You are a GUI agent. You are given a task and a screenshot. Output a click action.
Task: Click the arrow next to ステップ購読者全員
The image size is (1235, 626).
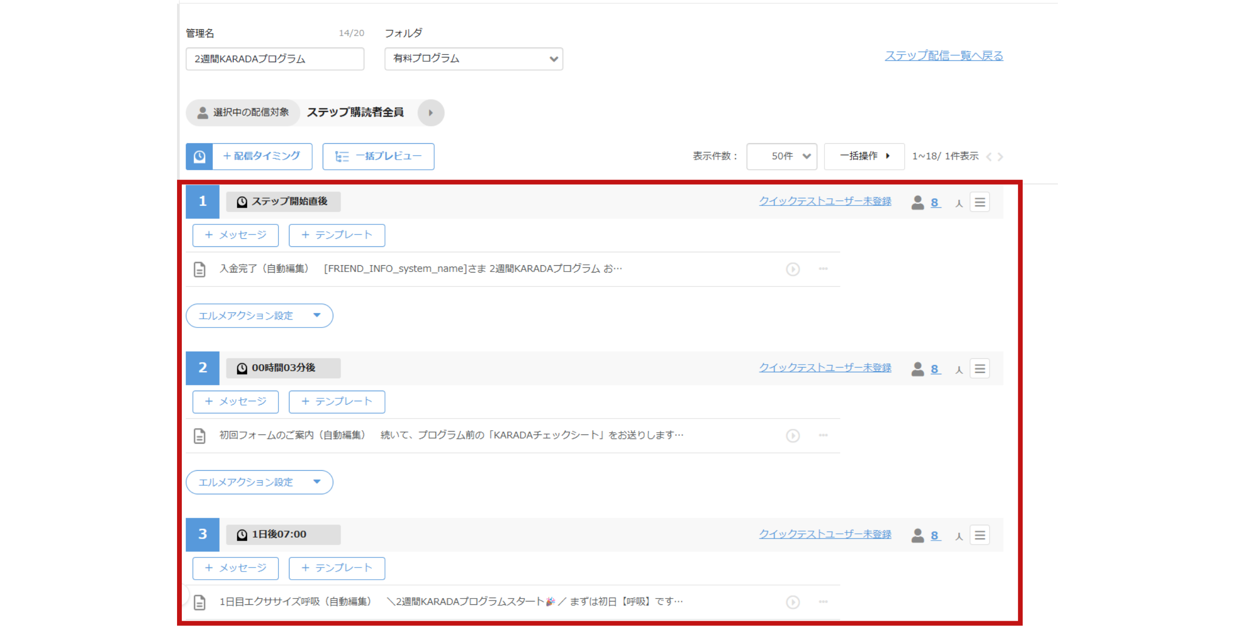(x=430, y=113)
